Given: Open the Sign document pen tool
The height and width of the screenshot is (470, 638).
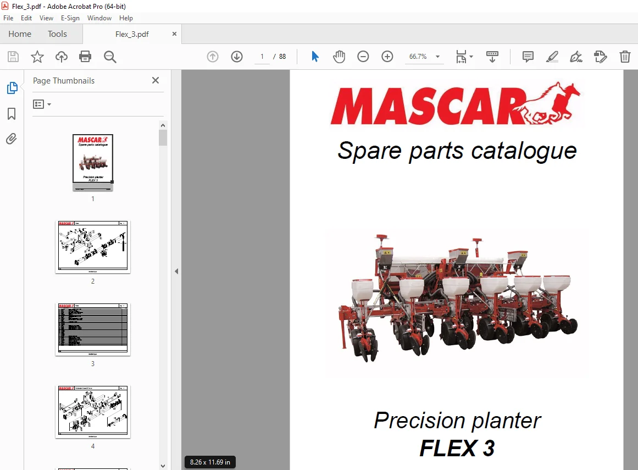Looking at the screenshot, I should [x=576, y=57].
